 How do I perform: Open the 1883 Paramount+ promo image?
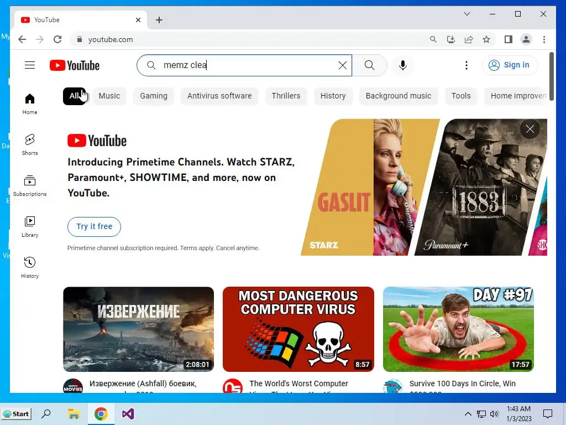tap(480, 187)
